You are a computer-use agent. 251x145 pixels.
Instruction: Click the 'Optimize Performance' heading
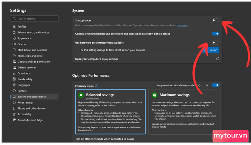[x=91, y=76]
